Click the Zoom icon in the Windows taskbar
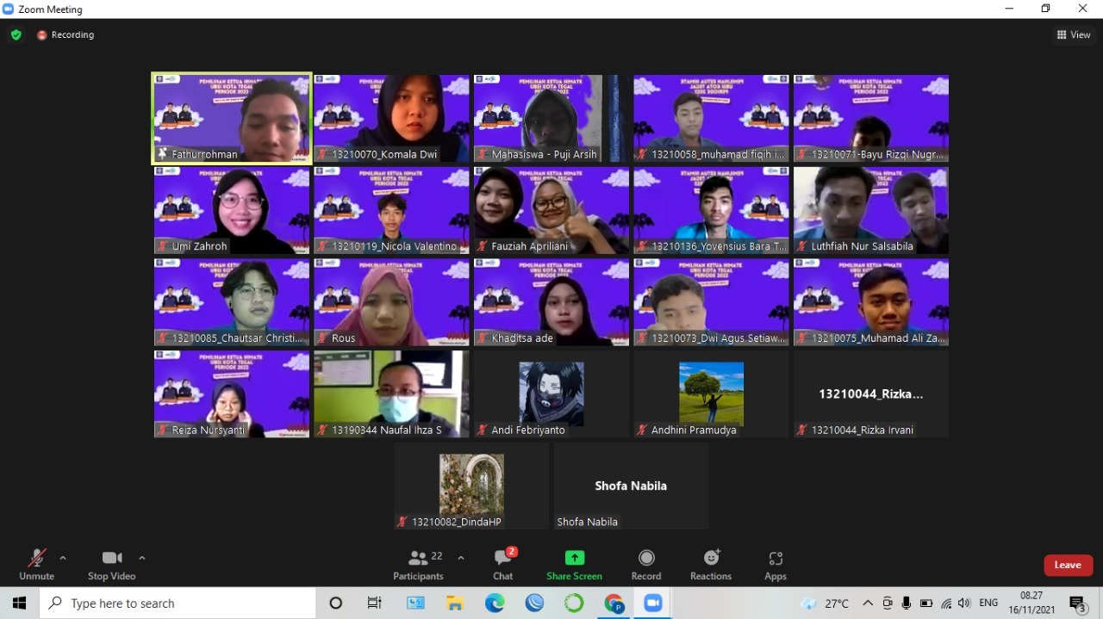 (652, 604)
